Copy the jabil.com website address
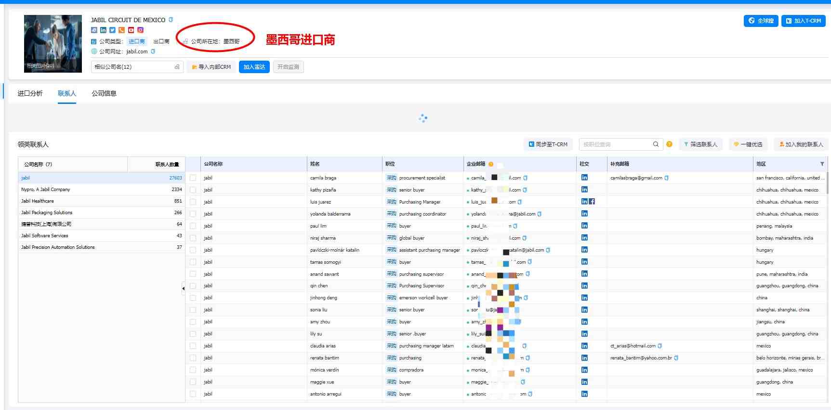This screenshot has width=831, height=410. (x=153, y=51)
